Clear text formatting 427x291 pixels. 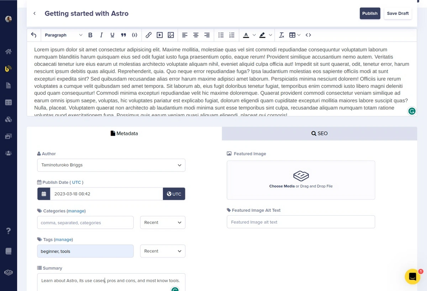[281, 35]
